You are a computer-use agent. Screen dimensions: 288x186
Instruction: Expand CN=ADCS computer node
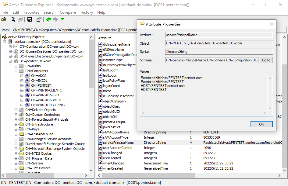pos(22,76)
